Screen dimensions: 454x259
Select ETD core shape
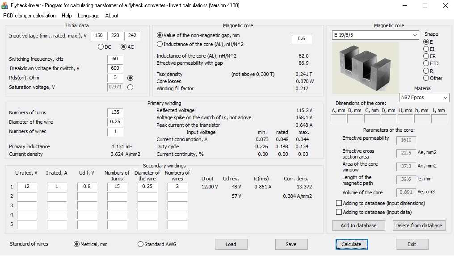tap(426, 63)
